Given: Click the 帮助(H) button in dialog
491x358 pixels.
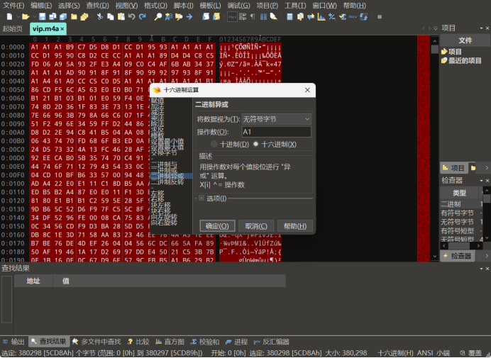Looking at the screenshot, I should [295, 226].
